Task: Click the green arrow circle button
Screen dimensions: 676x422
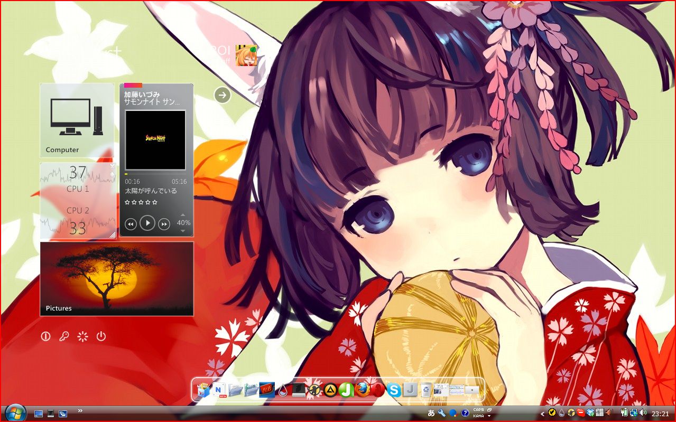Action: [x=223, y=95]
